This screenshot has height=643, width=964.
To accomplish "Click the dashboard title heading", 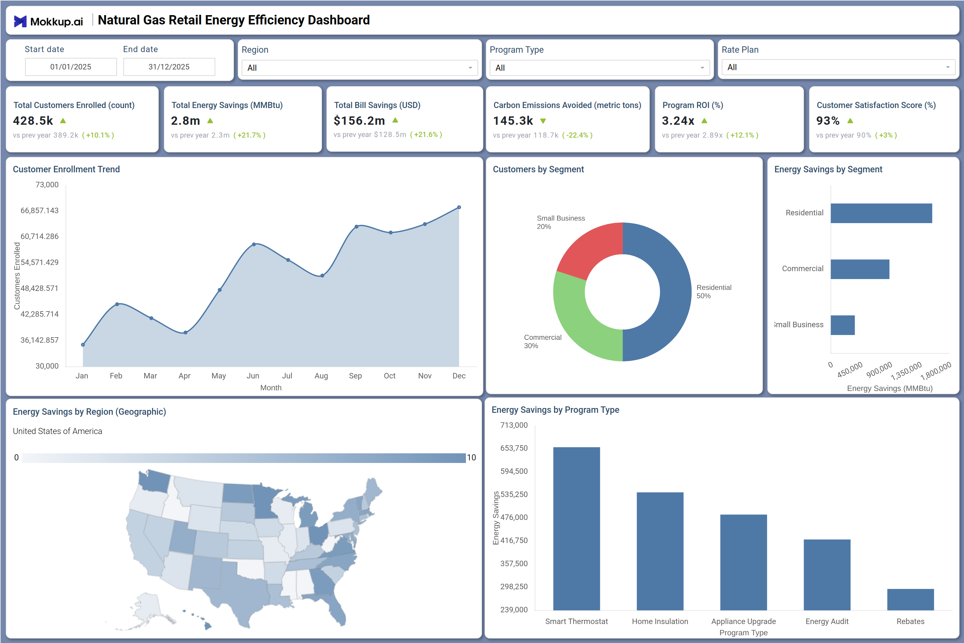I will click(x=234, y=20).
